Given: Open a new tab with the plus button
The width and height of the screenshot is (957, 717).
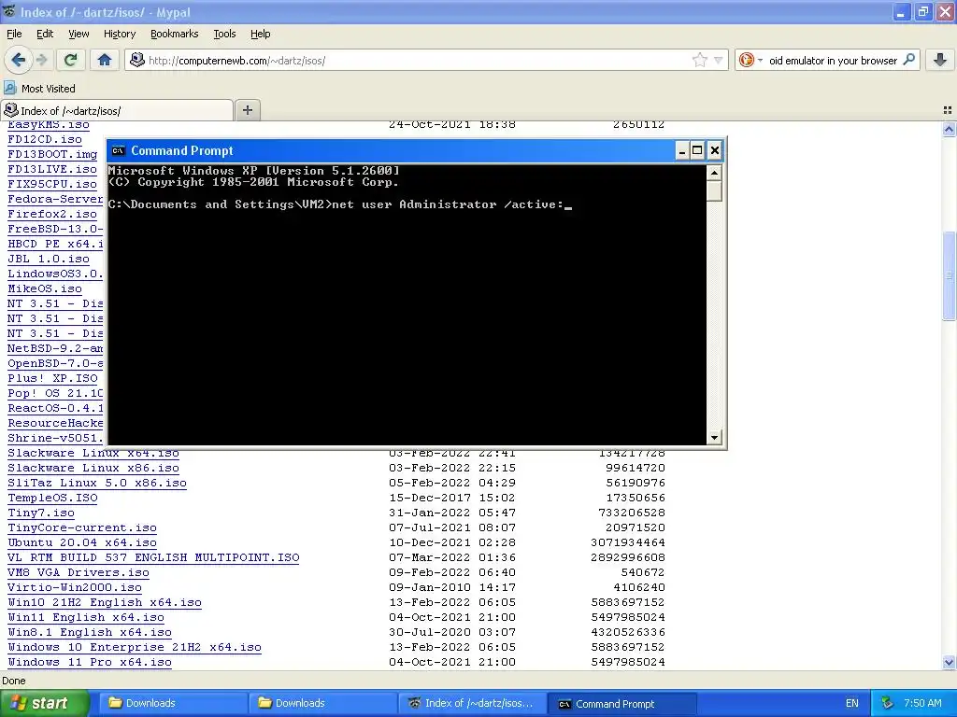Looking at the screenshot, I should point(247,110).
